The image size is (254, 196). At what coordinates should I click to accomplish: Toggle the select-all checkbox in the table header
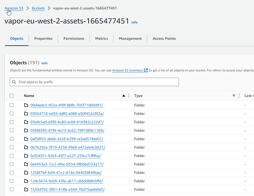pyautogui.click(x=12, y=96)
